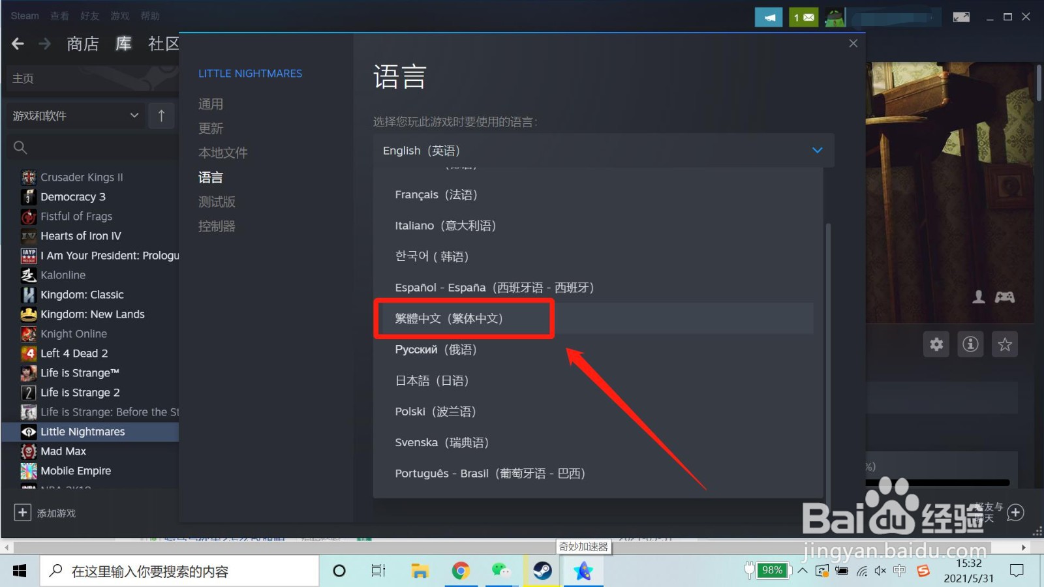Open Task View on the taskbar
Screen dimensions: 1044x587
pyautogui.click(x=378, y=571)
